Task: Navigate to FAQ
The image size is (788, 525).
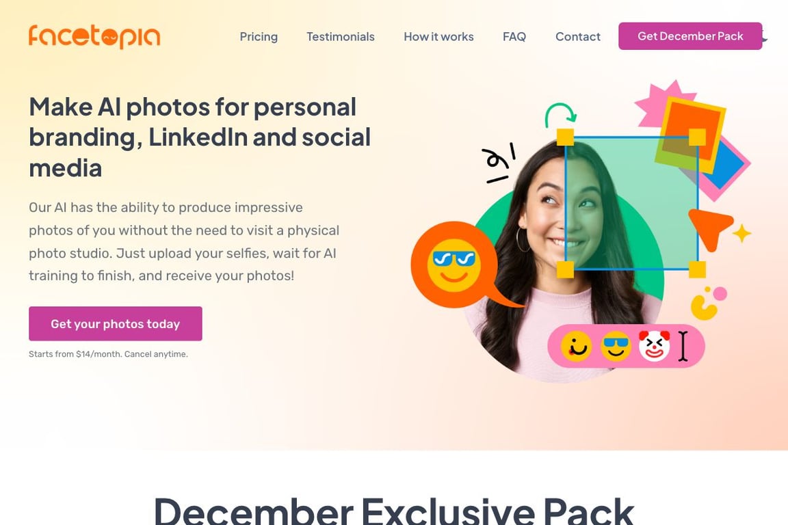Action: click(514, 37)
